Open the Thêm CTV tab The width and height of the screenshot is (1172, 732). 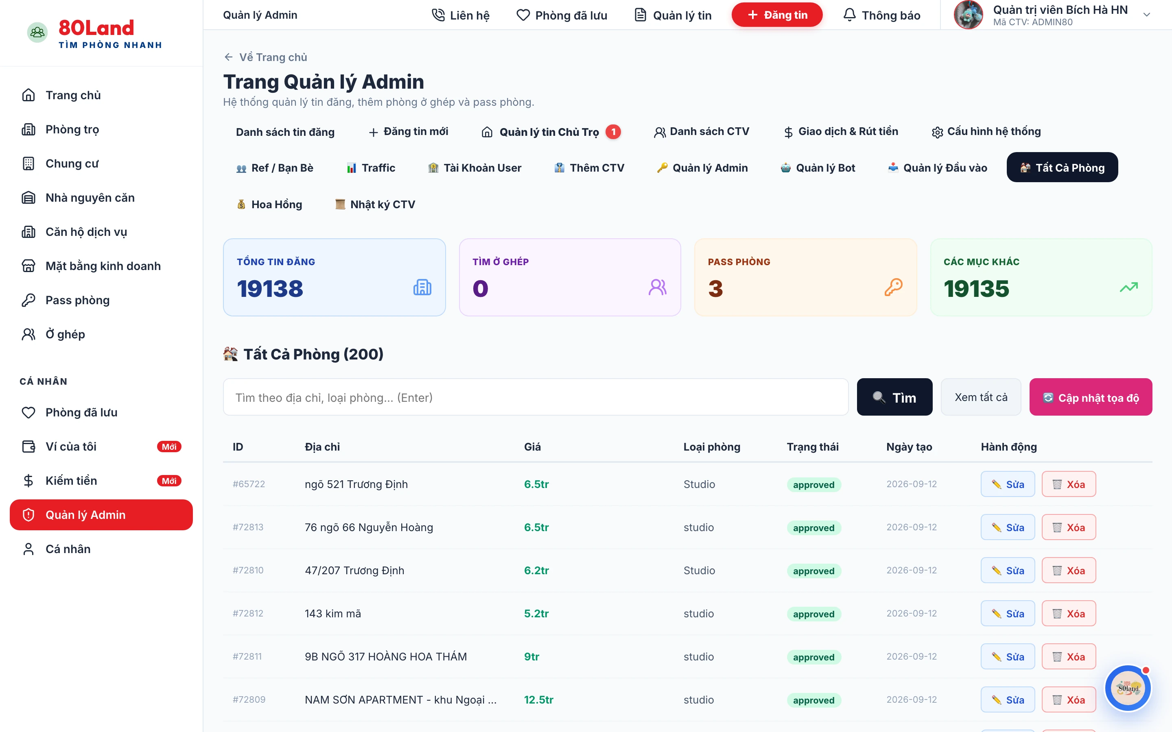[x=589, y=168]
